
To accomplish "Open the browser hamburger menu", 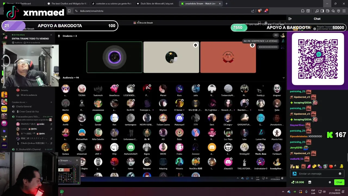I will [x=344, y=11].
